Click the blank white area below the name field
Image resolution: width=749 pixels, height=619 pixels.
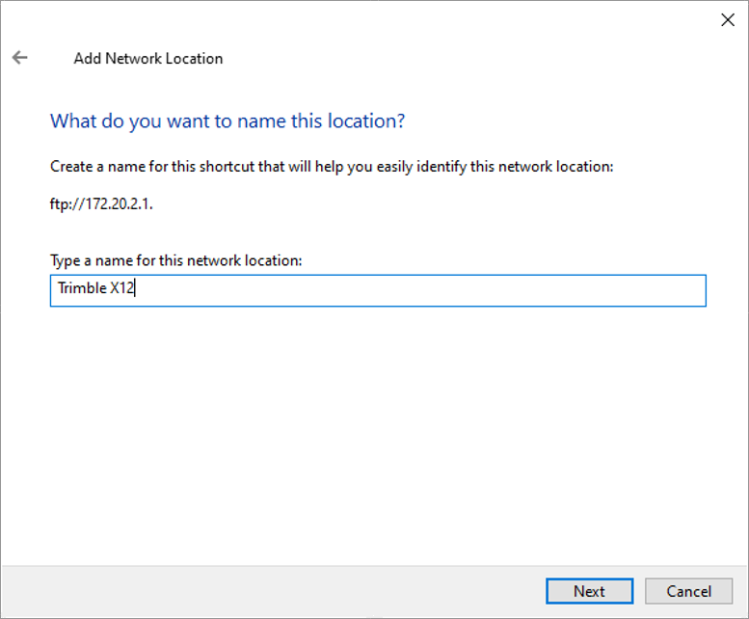pyautogui.click(x=374, y=430)
